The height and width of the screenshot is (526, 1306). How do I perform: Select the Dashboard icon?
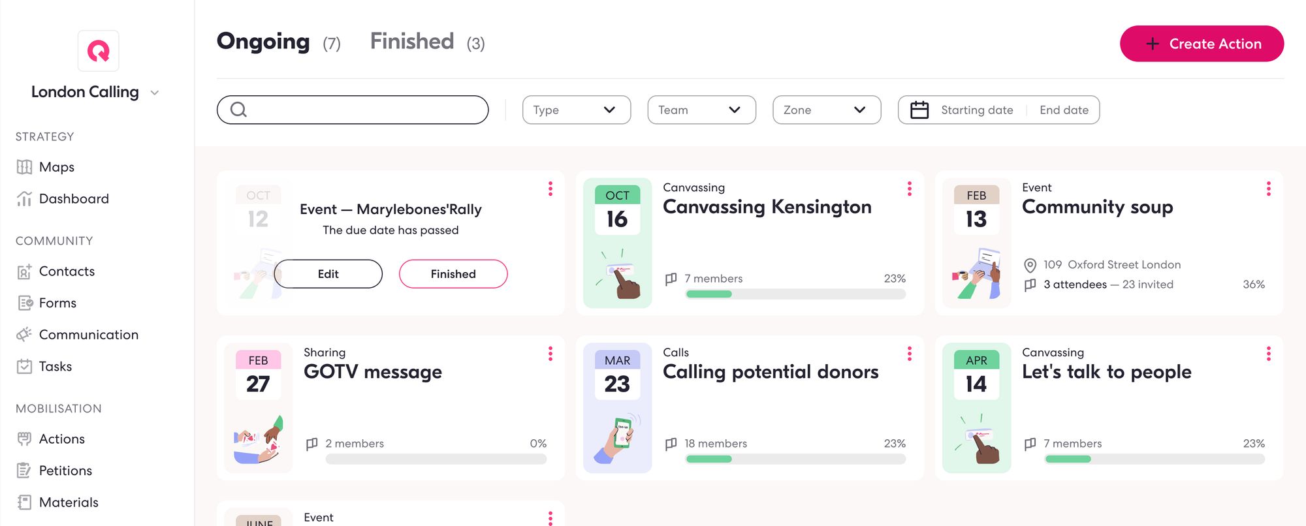[x=24, y=198]
